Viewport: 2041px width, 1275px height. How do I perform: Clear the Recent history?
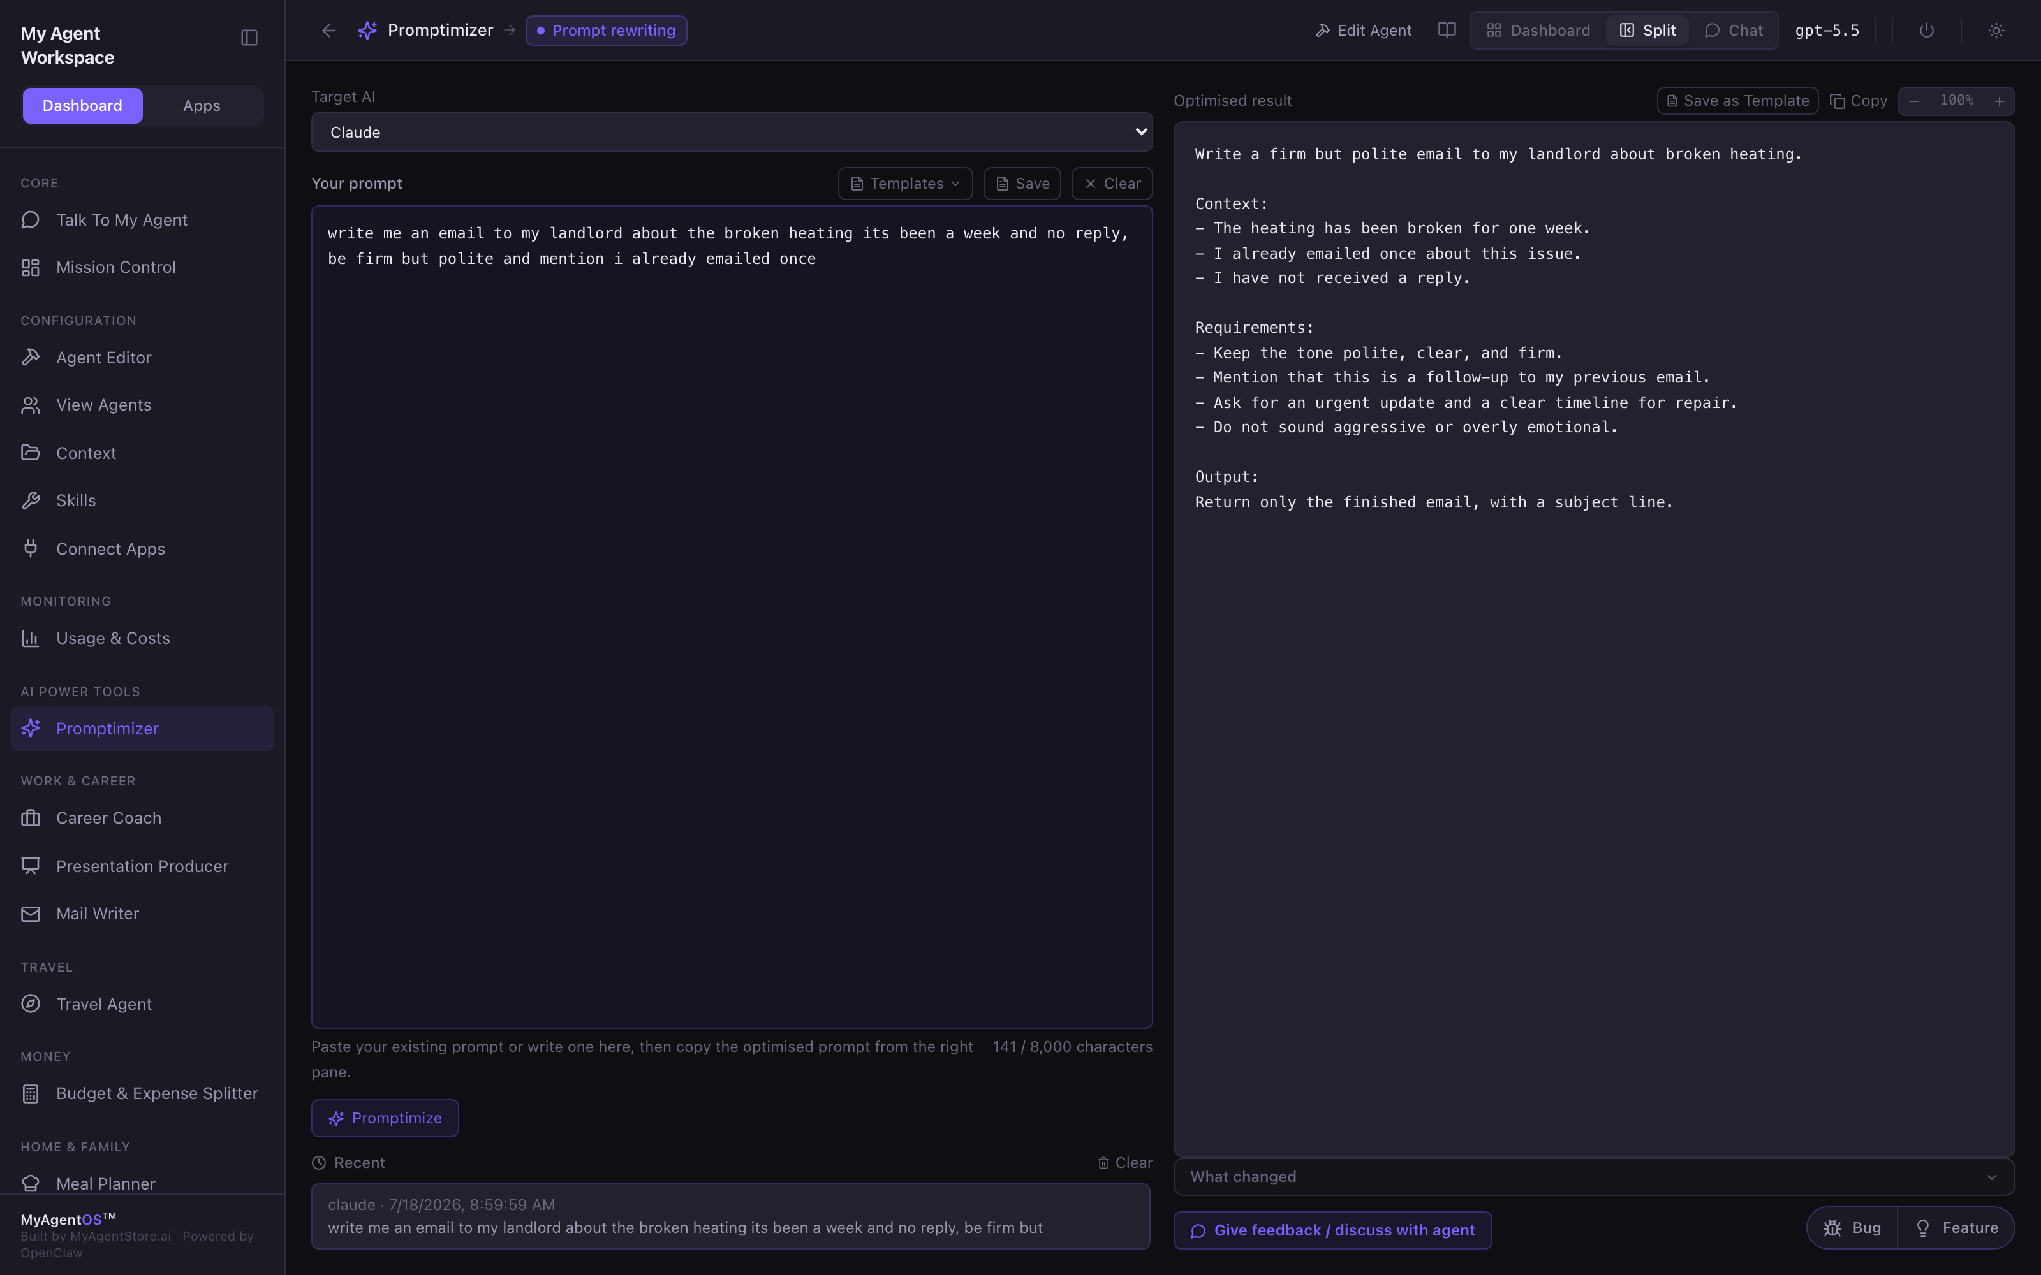(x=1124, y=1163)
